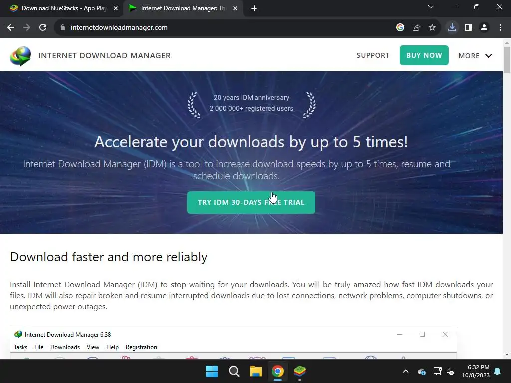Open the tab search chevron

[431, 7]
